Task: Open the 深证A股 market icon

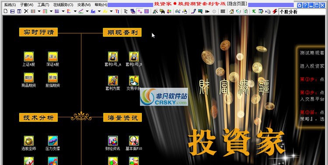Action: 53,56
